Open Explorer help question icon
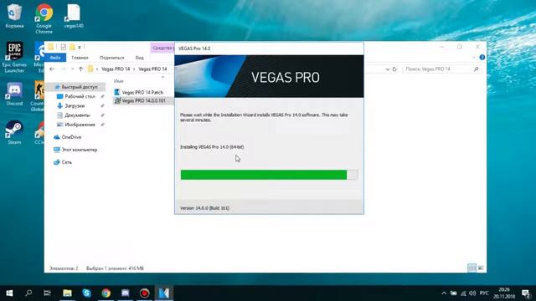536x301 pixels. (482, 58)
